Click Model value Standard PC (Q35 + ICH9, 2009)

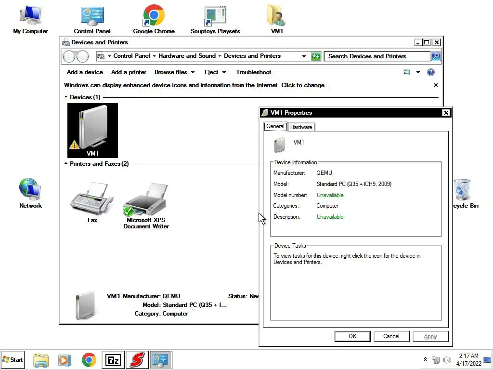pos(354,184)
